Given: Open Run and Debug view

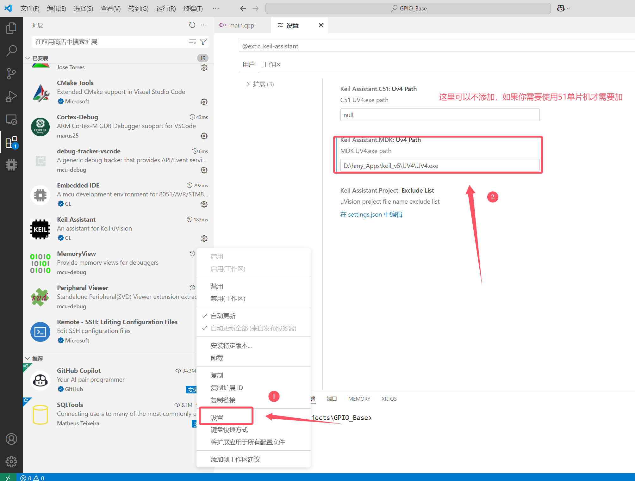Looking at the screenshot, I should [x=11, y=97].
